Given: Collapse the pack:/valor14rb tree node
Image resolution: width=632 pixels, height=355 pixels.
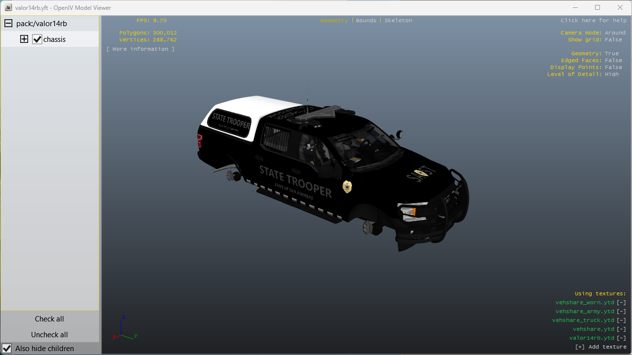Looking at the screenshot, I should click(8, 23).
